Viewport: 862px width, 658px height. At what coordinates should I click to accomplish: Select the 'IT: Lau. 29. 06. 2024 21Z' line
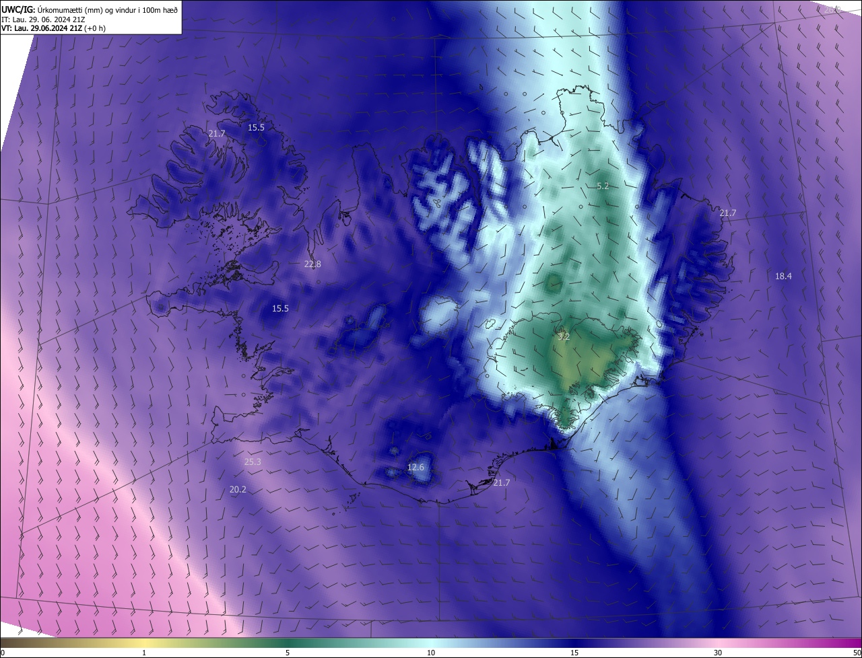[43, 19]
